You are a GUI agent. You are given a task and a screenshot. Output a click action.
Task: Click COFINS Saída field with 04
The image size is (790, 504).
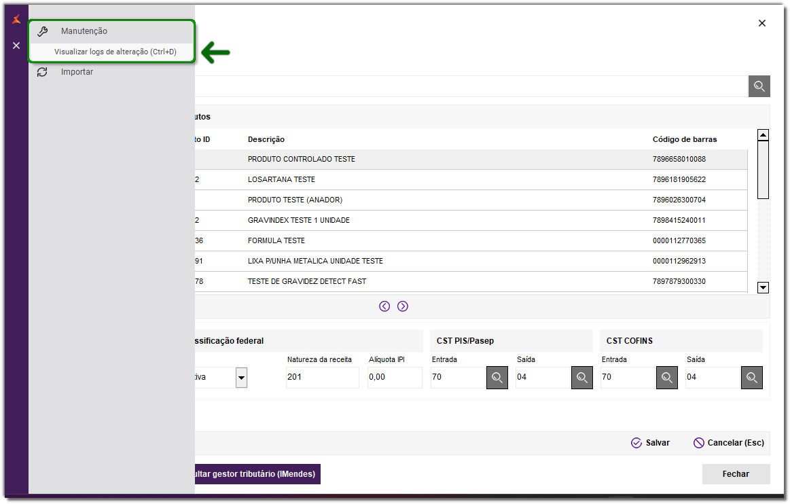click(713, 378)
